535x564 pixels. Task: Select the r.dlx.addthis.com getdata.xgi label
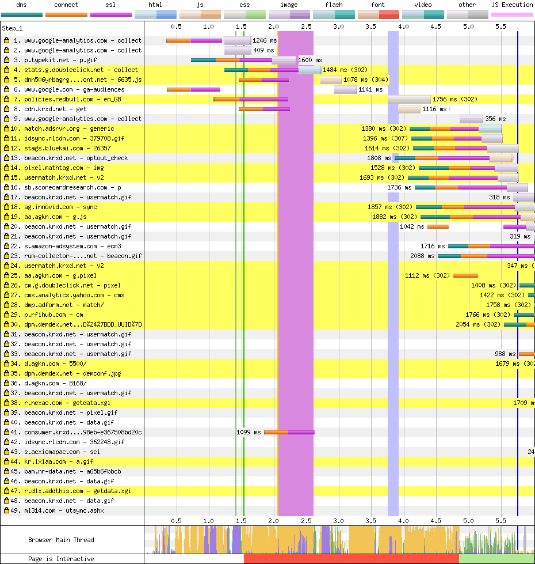pos(78,491)
